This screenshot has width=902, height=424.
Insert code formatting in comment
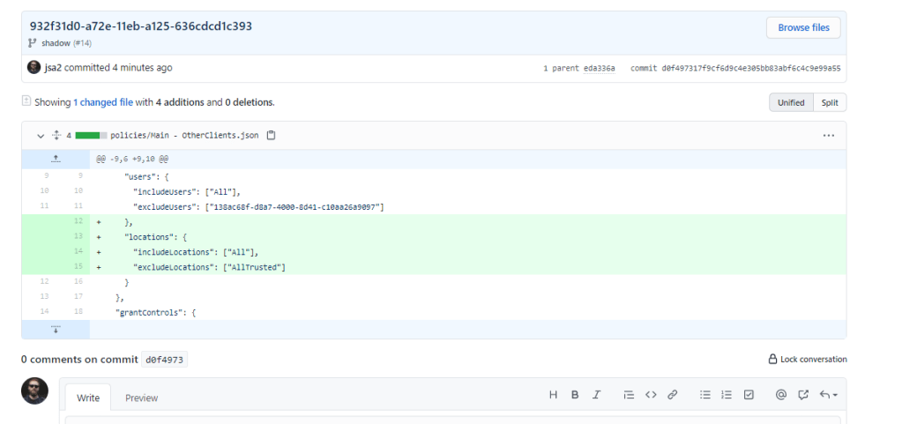pos(651,395)
